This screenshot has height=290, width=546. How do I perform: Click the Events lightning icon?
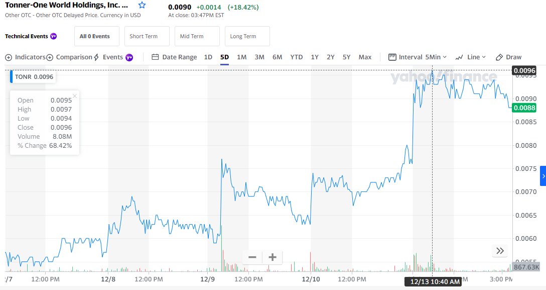tap(96, 57)
